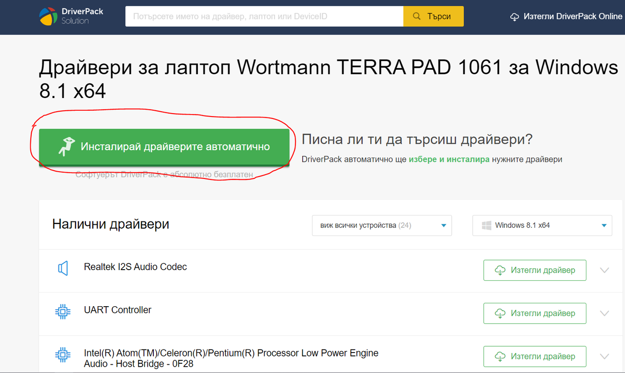Download the UART Controller driver
625x373 pixels.
click(x=535, y=314)
